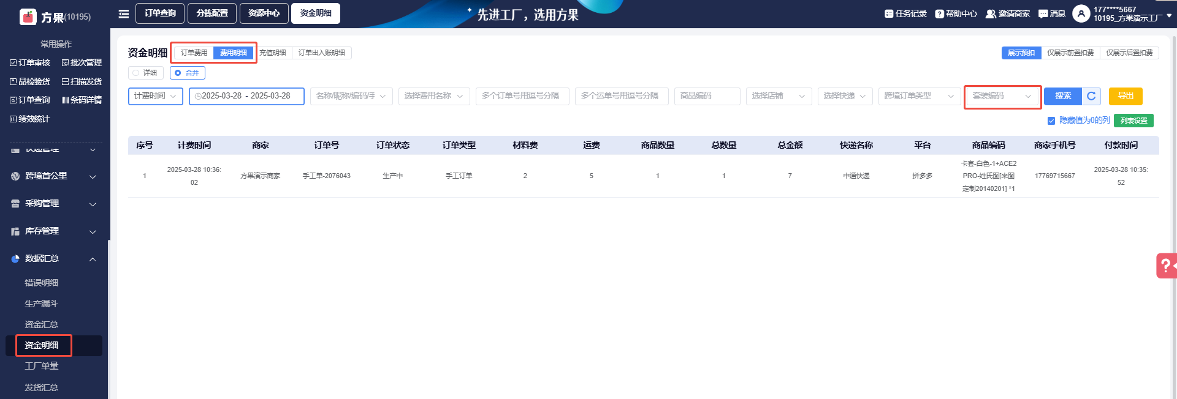Expand the 采购管理 sidebar menu

pos(93,204)
